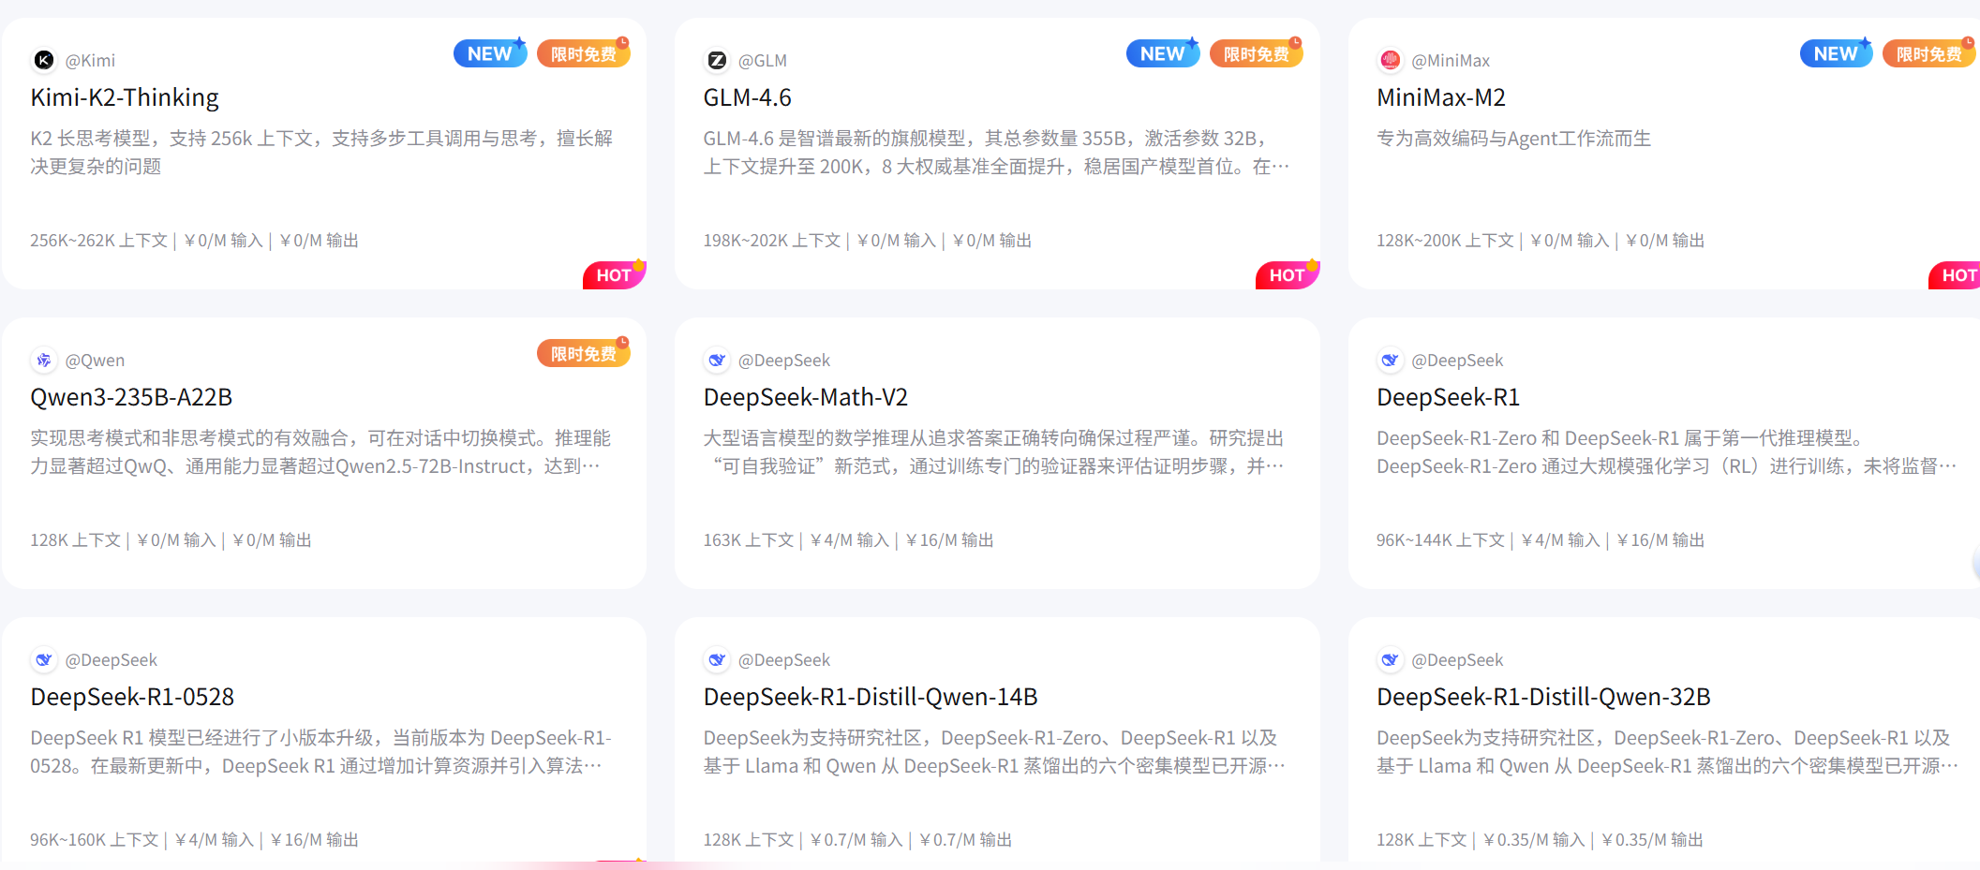Click DeepSeek logo on DeepSeek-Math-V2 card
Viewport: 1980px width, 870px height.
coord(717,360)
